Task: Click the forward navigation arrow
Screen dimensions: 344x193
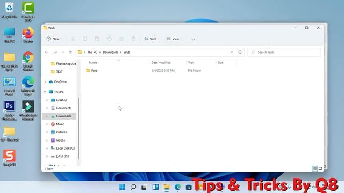Action: pos(55,53)
